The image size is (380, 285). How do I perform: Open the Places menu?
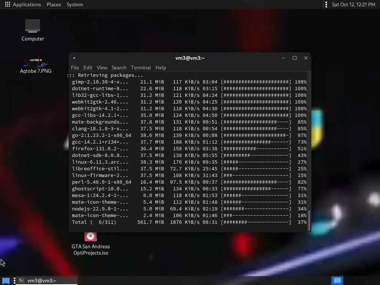[54, 4]
